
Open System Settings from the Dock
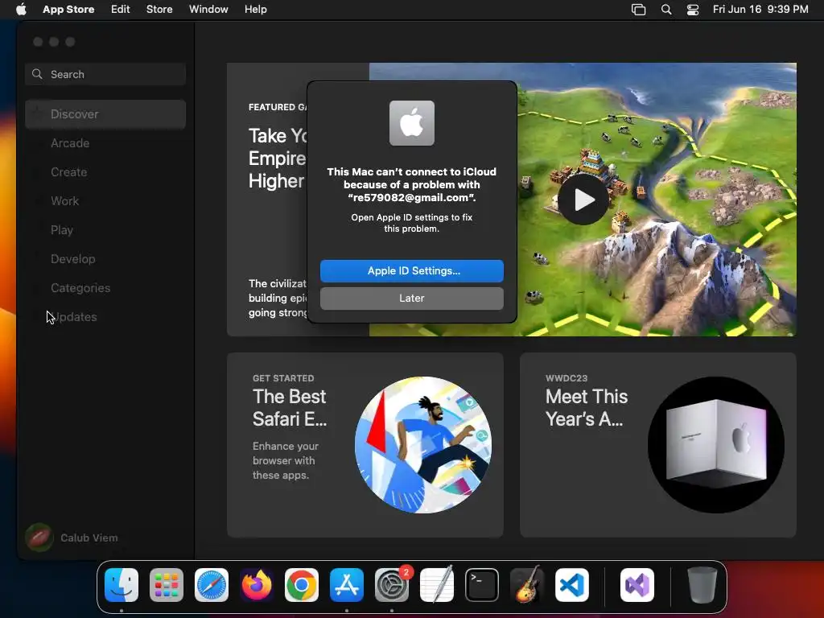coord(392,584)
